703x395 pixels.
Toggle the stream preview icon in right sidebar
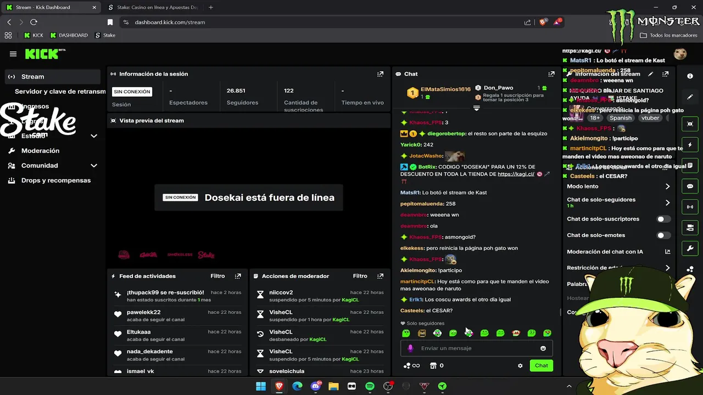690,124
